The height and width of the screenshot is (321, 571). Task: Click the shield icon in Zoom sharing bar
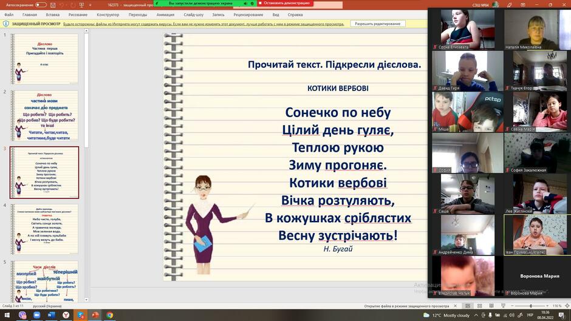pos(252,3)
